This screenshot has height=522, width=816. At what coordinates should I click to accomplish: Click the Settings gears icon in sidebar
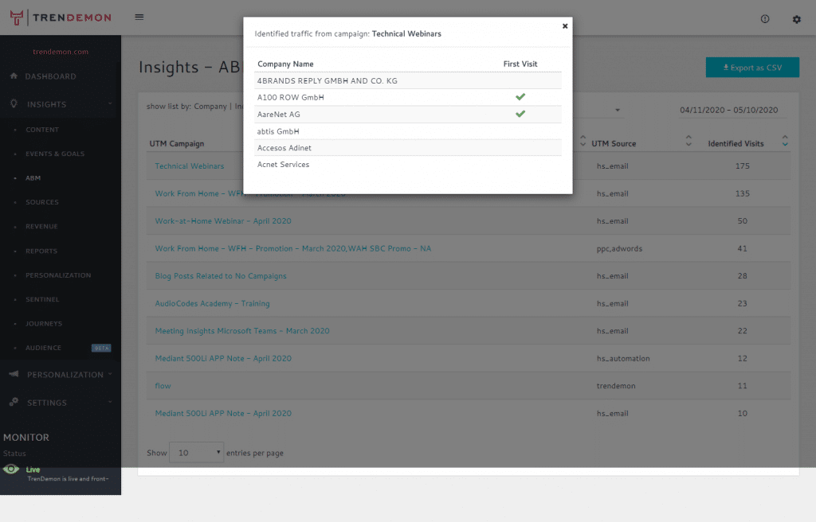(x=14, y=402)
